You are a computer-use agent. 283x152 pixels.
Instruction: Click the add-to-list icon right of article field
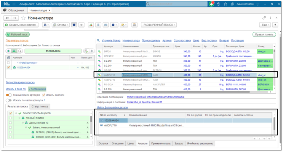(x=86, y=51)
